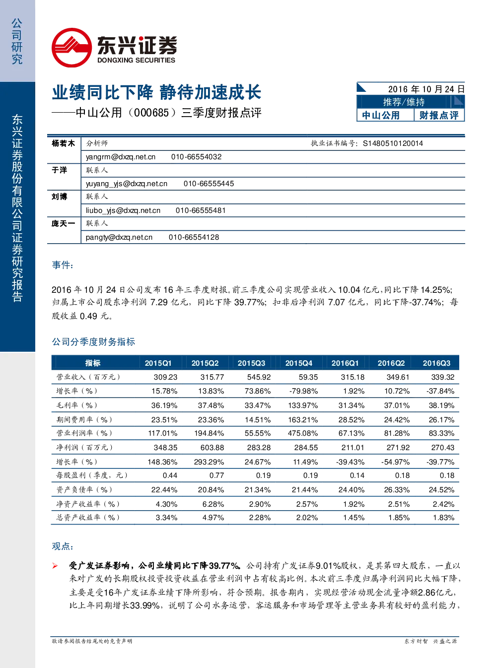The image size is (493, 668).
Task: Click the footer disclaimer text 敬请参阅报告结尾处的免责声明
Action: click(x=92, y=641)
